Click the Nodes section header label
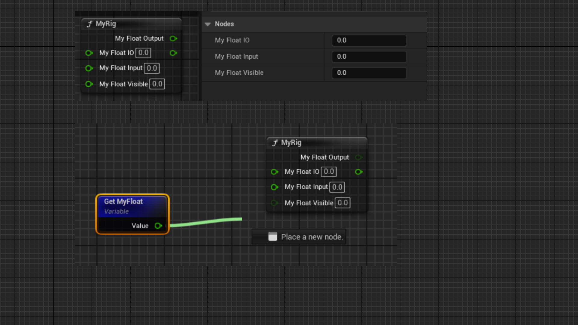578x325 pixels. pos(224,24)
